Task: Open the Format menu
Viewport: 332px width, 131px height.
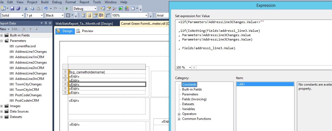Action: coord(71,2)
